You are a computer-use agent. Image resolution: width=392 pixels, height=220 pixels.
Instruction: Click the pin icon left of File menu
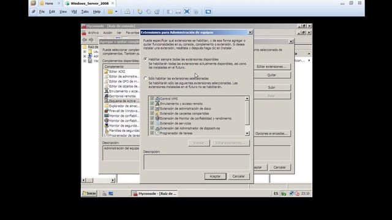click(33, 12)
